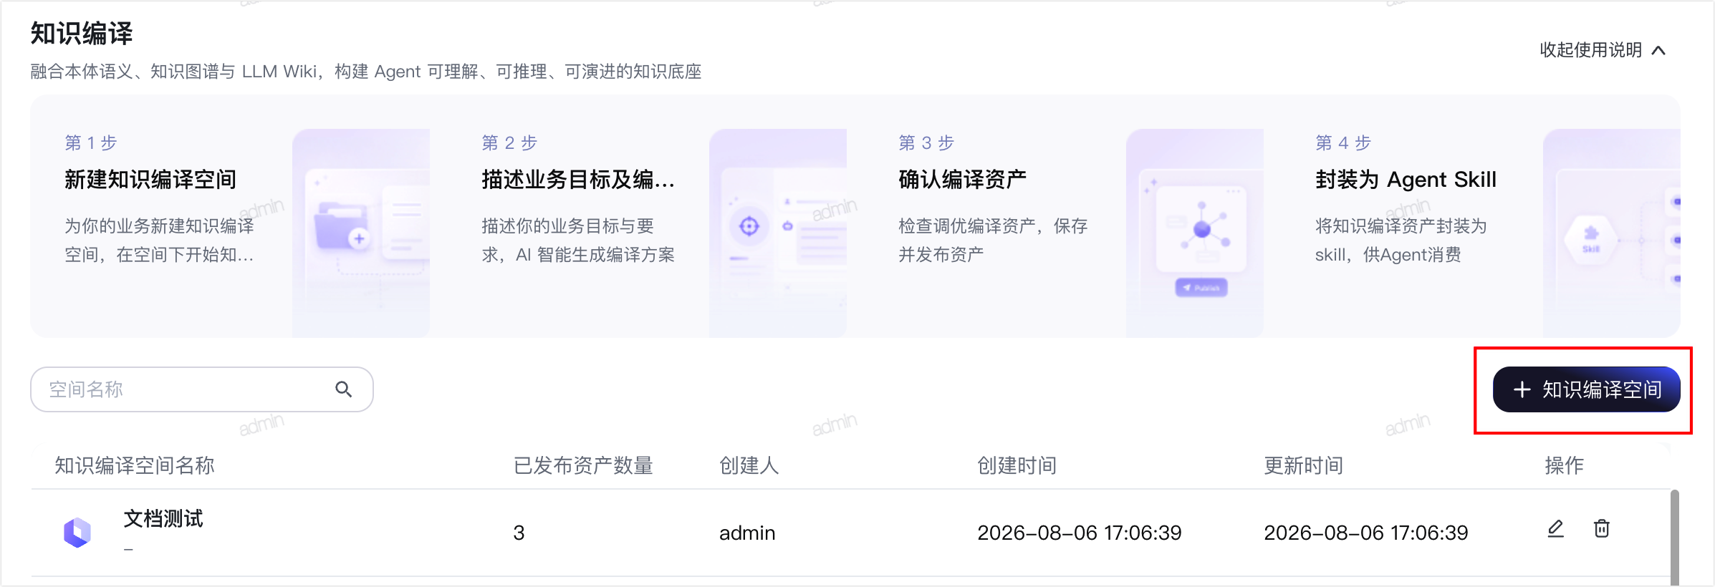The image size is (1715, 587).
Task: Click the edit pencil icon for 文档测试
Action: [1555, 529]
